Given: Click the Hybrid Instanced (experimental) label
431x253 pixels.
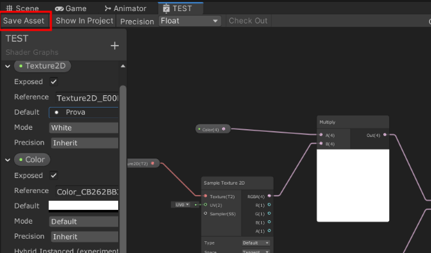Looking at the screenshot, I should [x=67, y=250].
